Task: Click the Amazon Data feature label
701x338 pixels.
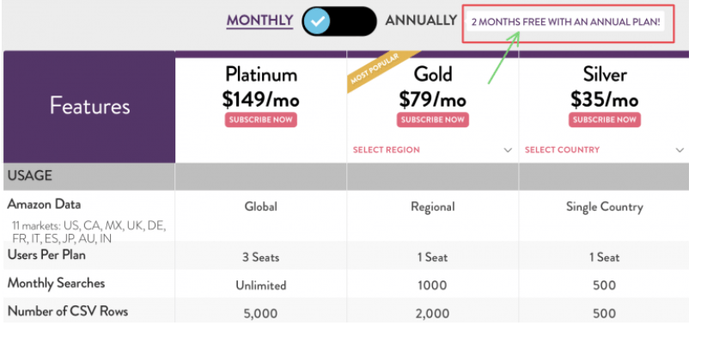Action: (45, 205)
